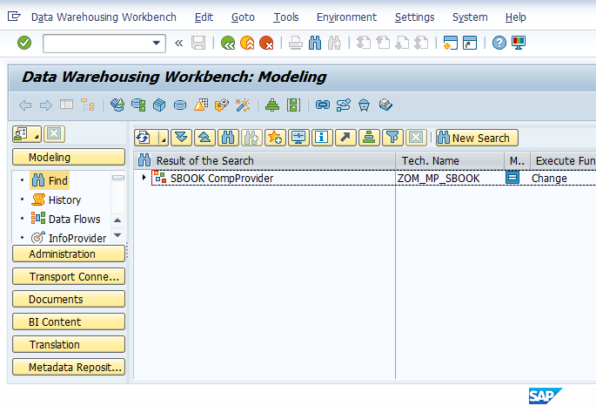Image resolution: width=596 pixels, height=406 pixels.
Task: Select InfoProvider in the Modeling list
Action: pos(69,238)
